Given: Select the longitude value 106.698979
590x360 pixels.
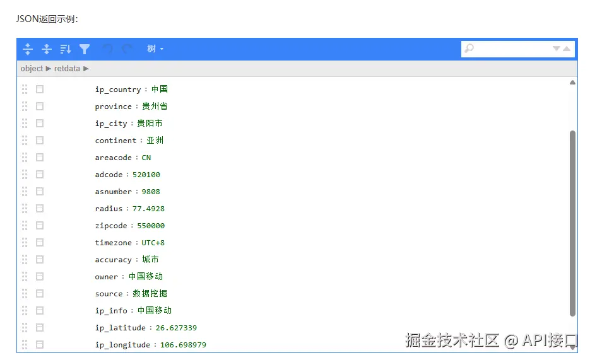Looking at the screenshot, I should click(x=183, y=345).
